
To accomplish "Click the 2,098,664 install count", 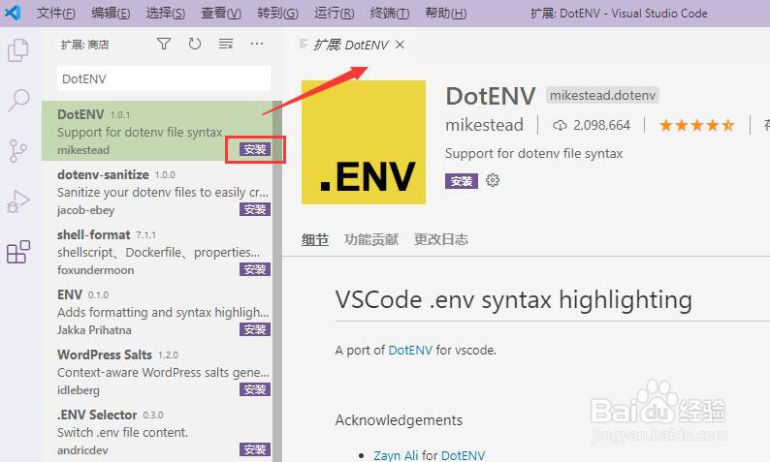I will tap(601, 126).
